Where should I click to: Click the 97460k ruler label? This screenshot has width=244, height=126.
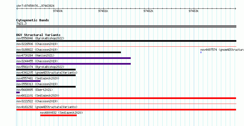tap(58, 11)
